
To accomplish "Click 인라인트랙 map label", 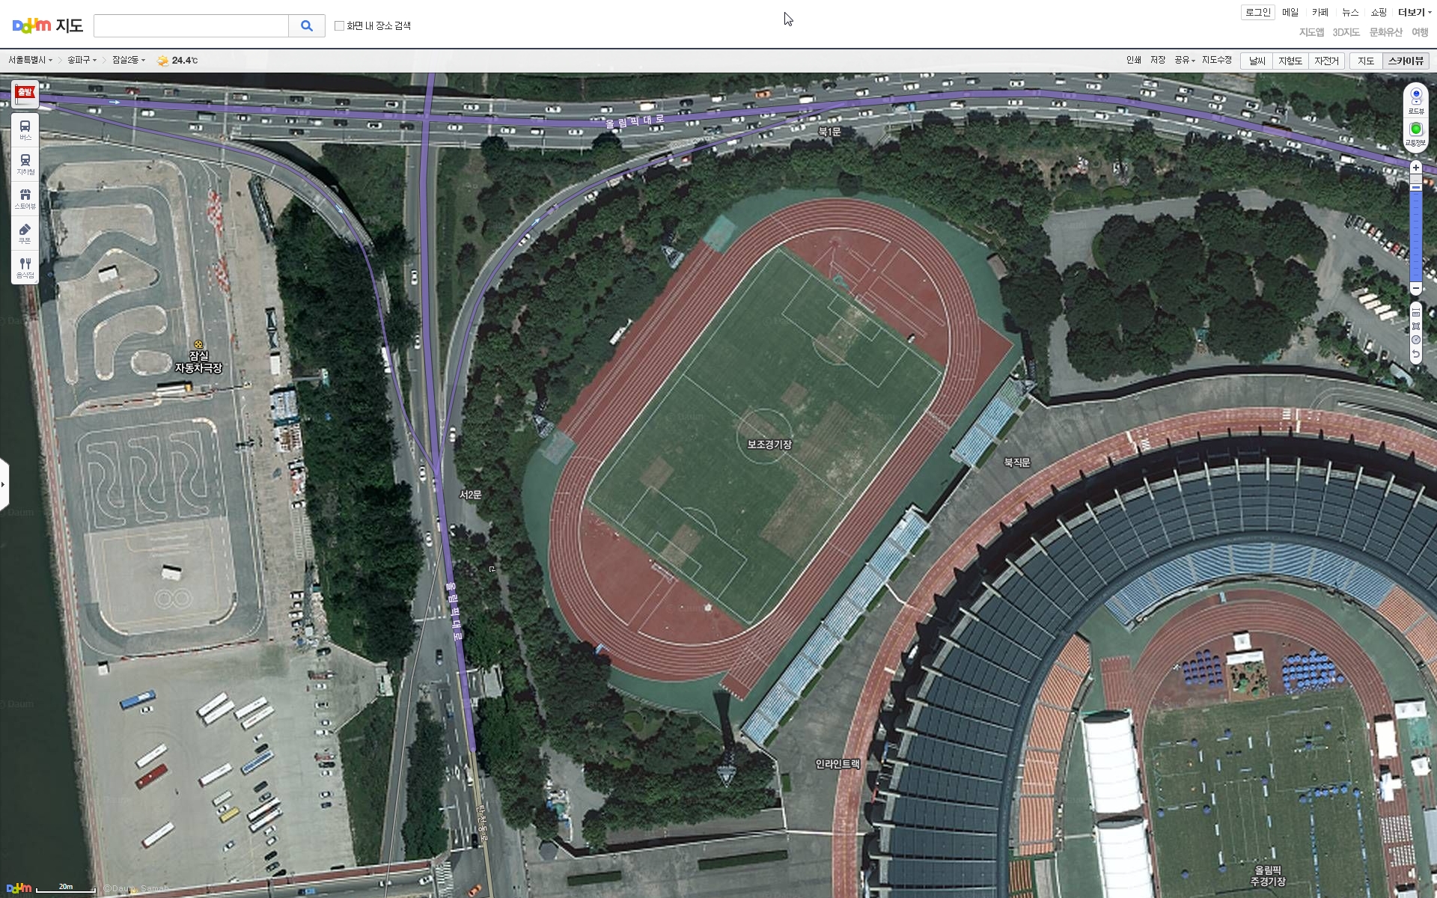I will [838, 764].
